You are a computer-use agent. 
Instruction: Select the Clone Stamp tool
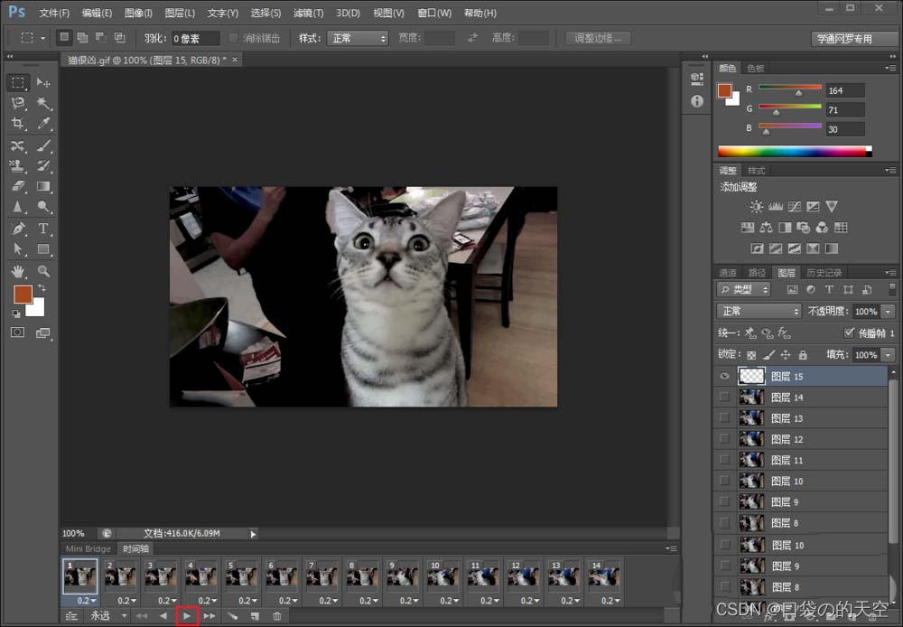point(18,166)
